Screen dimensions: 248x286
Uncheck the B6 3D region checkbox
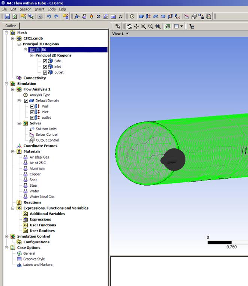coord(32,50)
